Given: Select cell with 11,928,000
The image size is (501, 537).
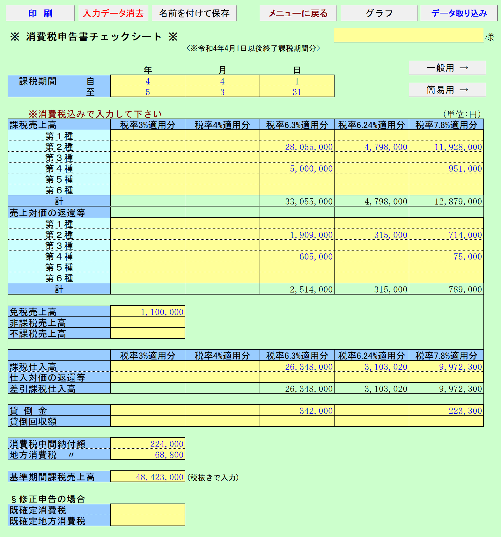Looking at the screenshot, I should click(446, 147).
